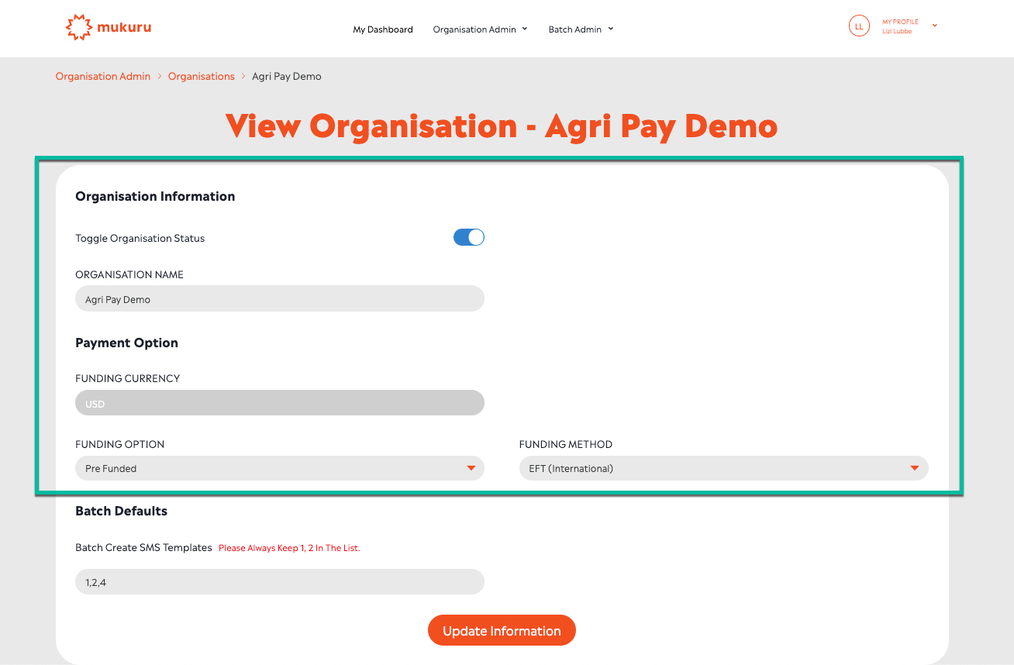This screenshot has width=1014, height=665.
Task: Click the Organisation Name input field
Action: (x=279, y=299)
